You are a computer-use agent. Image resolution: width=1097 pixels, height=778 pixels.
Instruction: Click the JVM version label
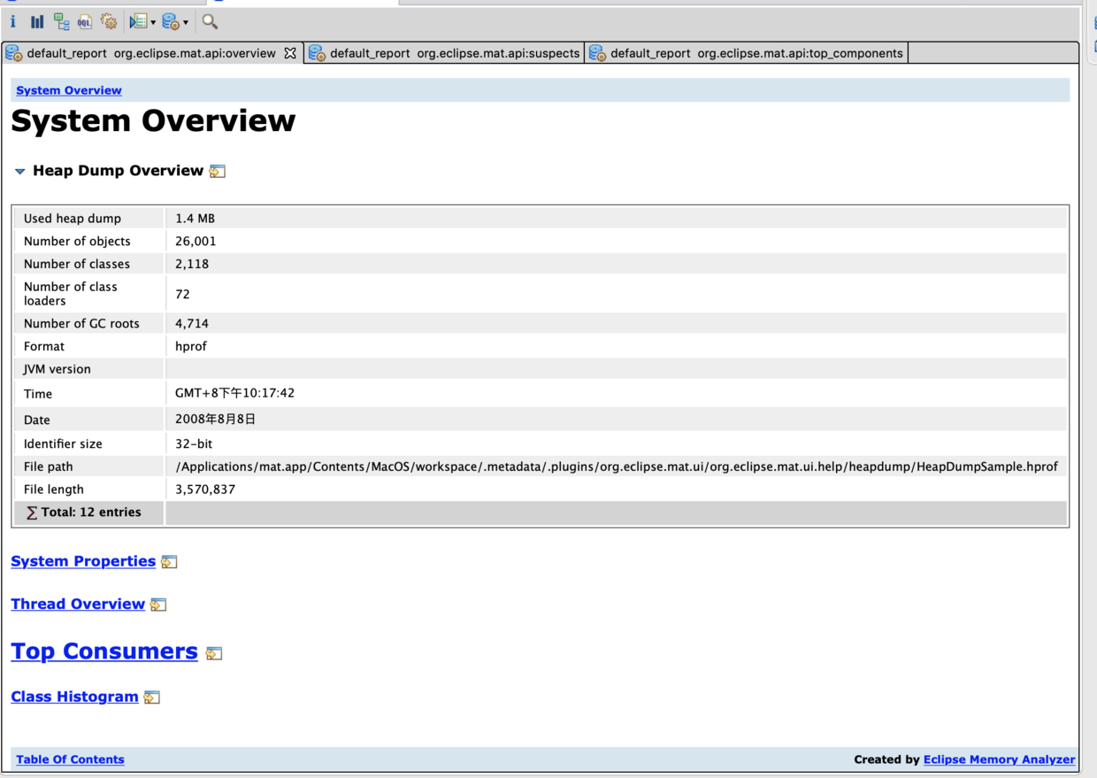(58, 369)
